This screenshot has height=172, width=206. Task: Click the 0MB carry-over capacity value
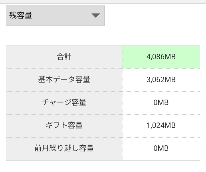point(161,148)
